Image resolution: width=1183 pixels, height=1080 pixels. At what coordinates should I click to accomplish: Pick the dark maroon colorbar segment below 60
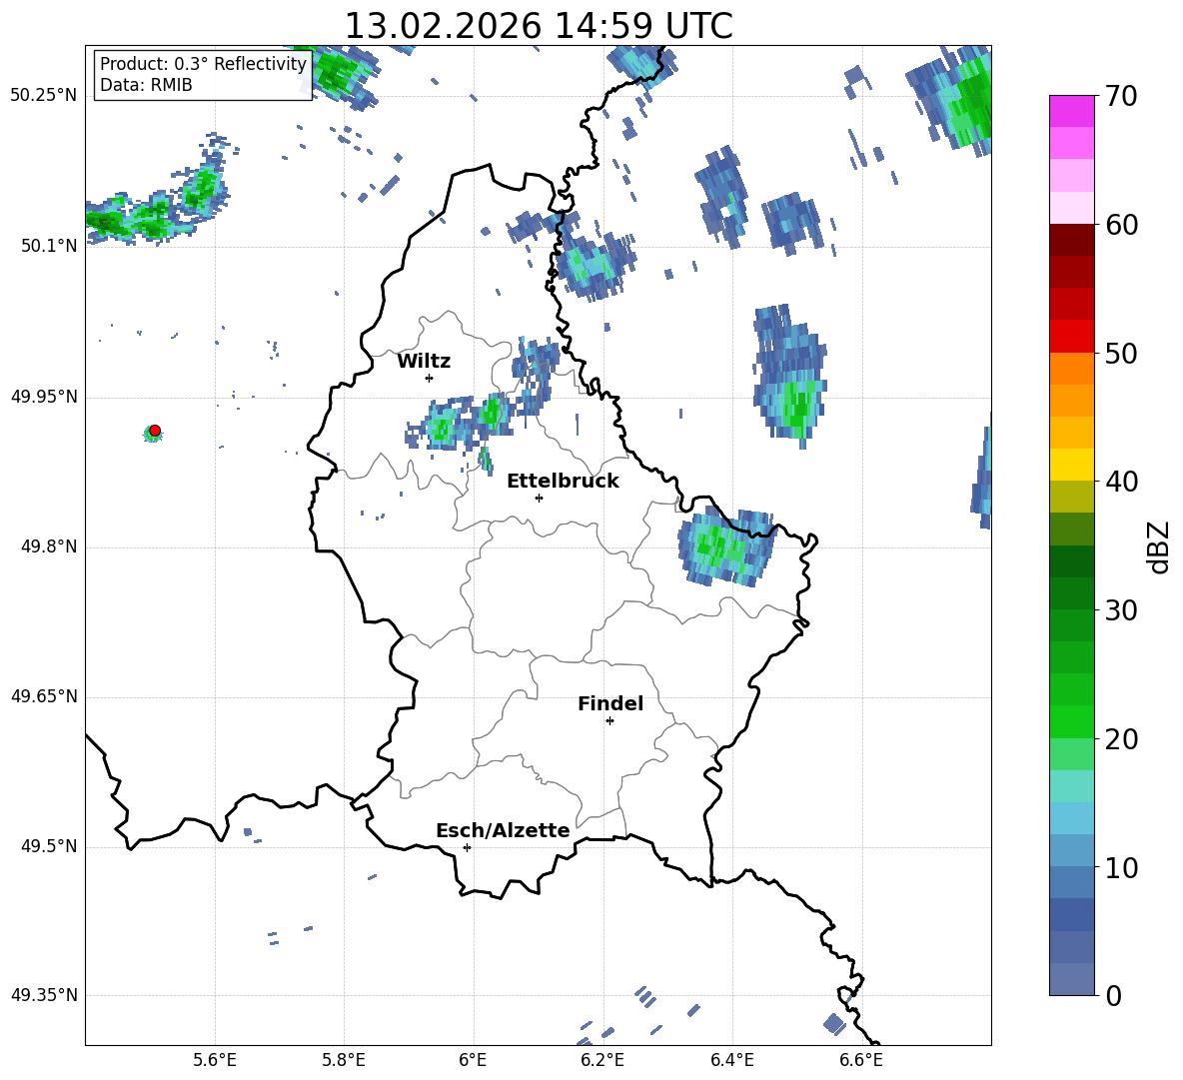[1071, 240]
